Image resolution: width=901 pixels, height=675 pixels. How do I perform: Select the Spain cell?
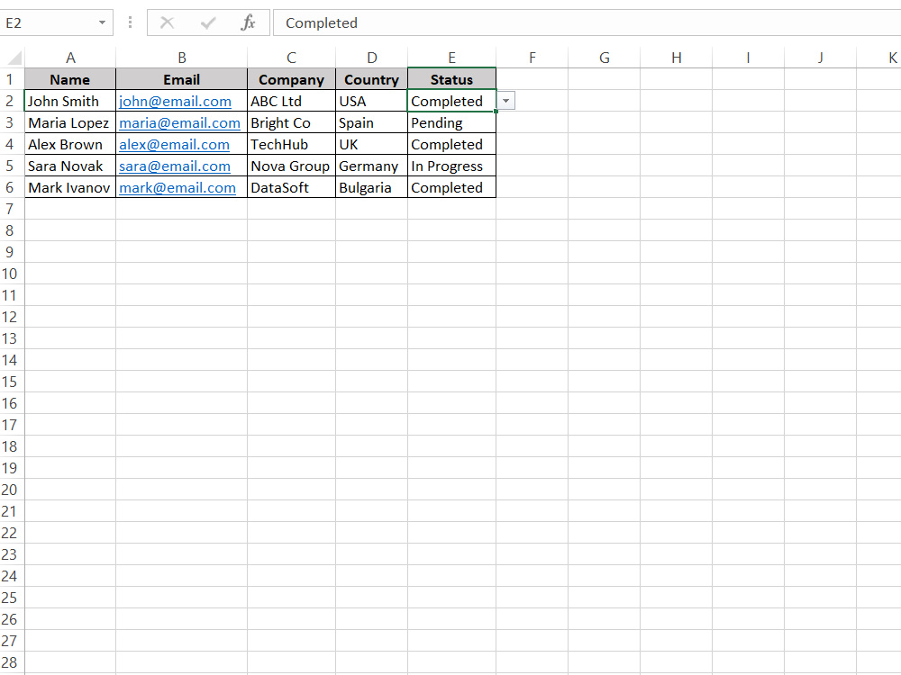(x=372, y=122)
